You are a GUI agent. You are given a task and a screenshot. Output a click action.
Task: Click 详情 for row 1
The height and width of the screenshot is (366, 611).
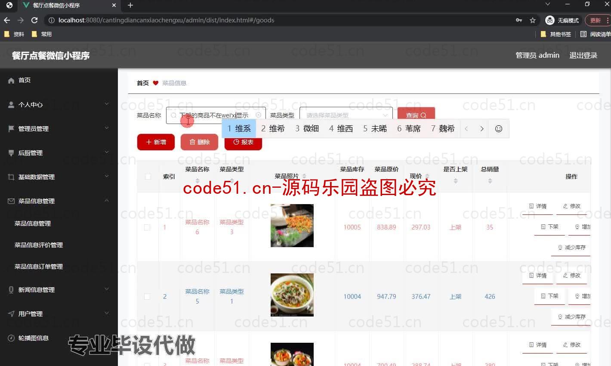pyautogui.click(x=538, y=206)
